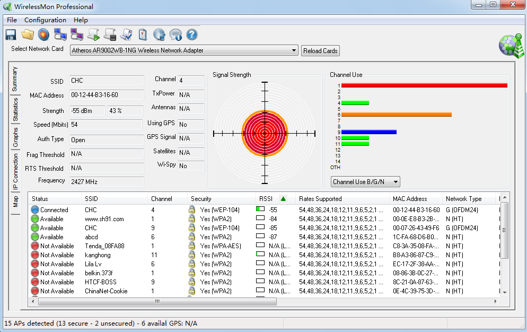Screen dimensions: 527x332
Task: Click the stop logging black-square scroll icon
Action: pyautogui.click(x=110, y=34)
